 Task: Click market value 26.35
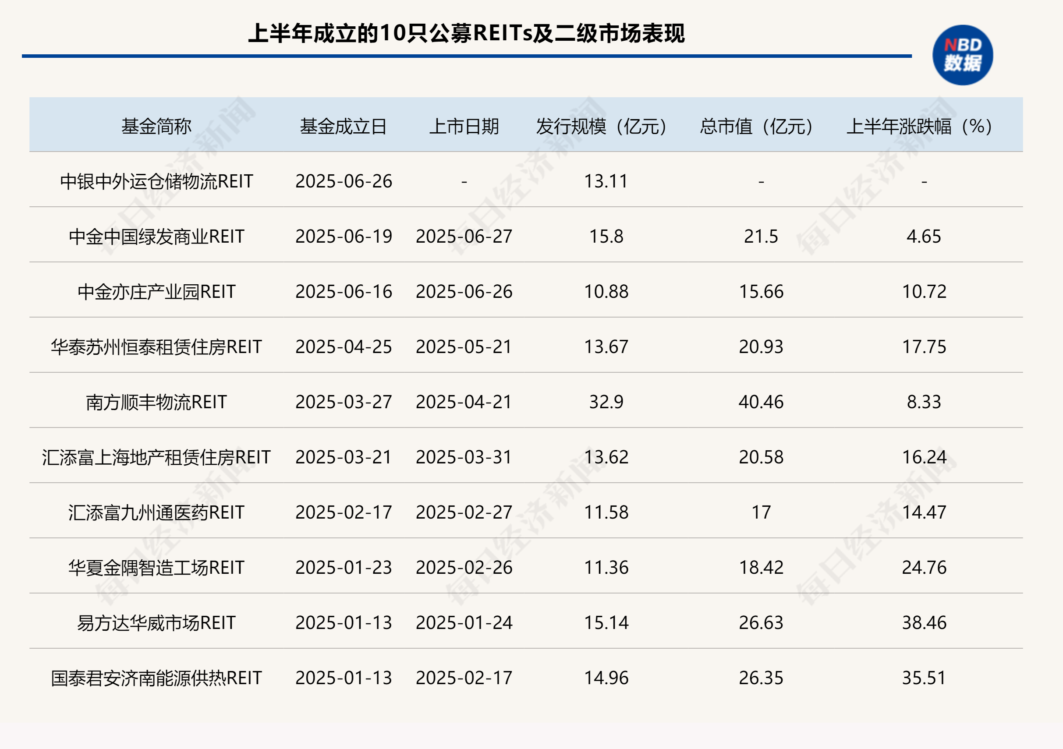[x=761, y=678]
